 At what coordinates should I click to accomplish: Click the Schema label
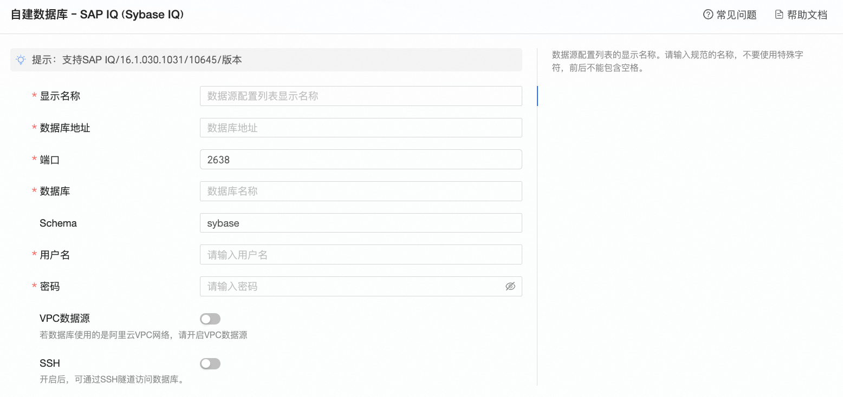click(x=58, y=223)
